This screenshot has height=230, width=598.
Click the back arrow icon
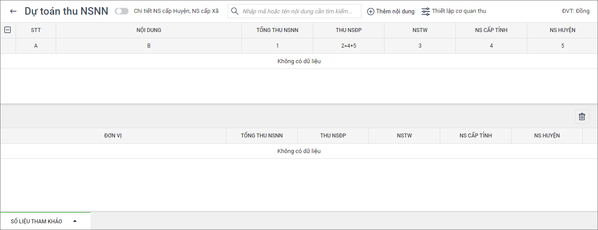click(x=13, y=12)
